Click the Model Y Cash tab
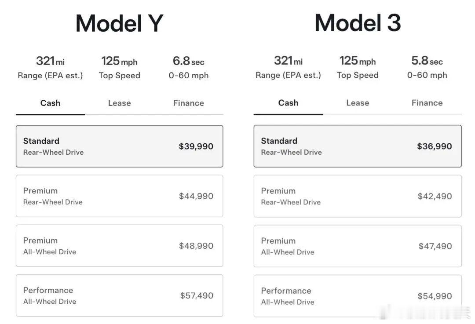 [x=50, y=103]
